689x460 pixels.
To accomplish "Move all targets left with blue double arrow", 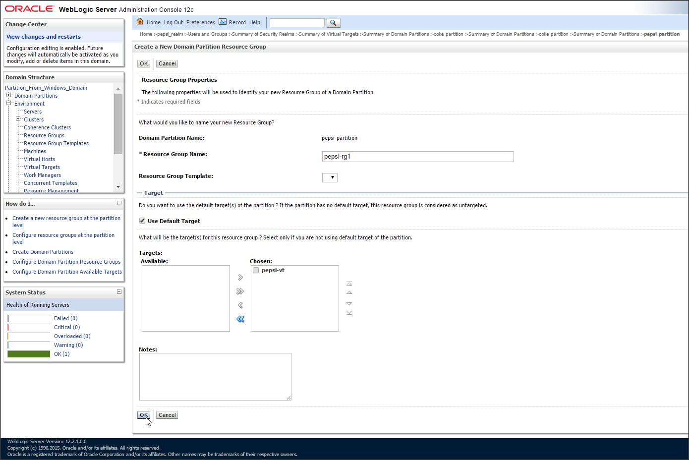I will tap(240, 319).
